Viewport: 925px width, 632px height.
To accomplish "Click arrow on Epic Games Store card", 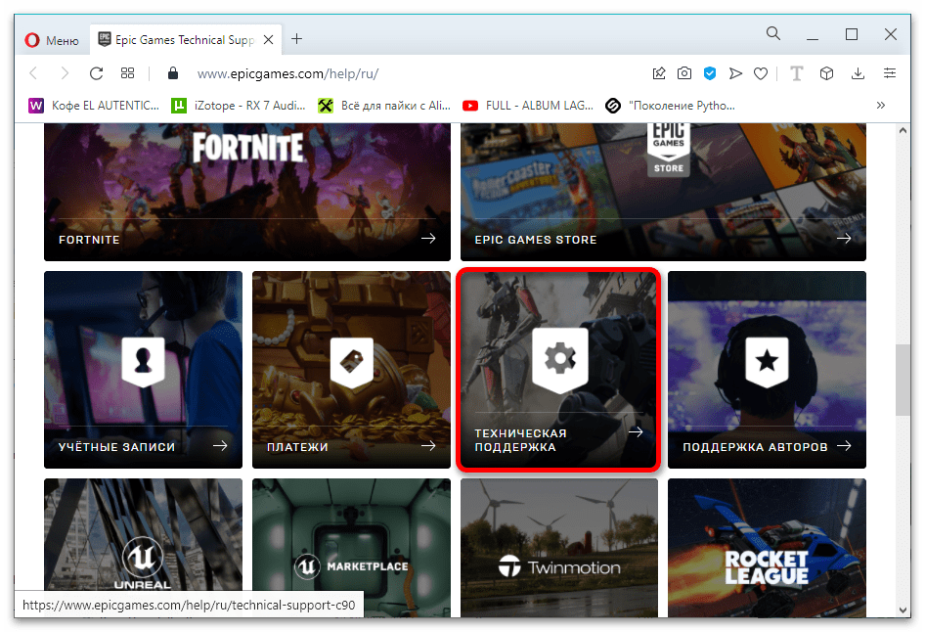I will point(844,239).
